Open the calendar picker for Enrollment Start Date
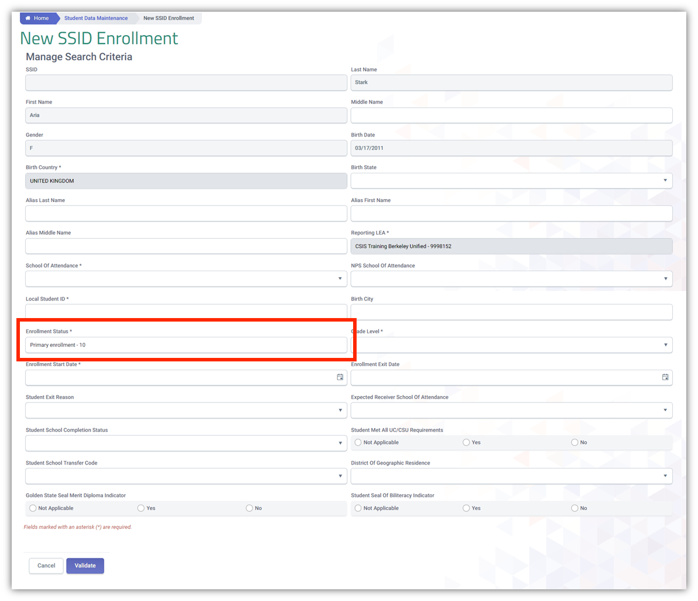698x601 pixels. [x=340, y=377]
